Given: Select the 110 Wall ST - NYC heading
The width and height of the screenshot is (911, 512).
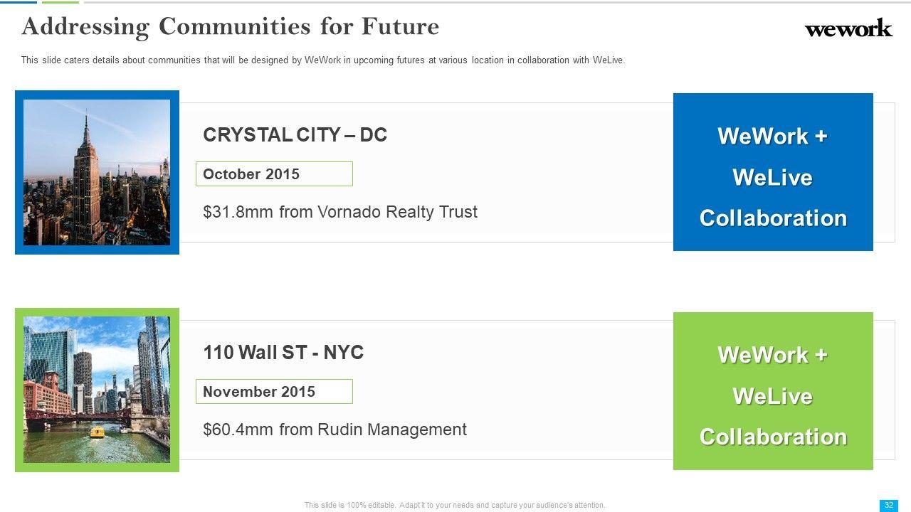Looking at the screenshot, I should click(x=283, y=353).
